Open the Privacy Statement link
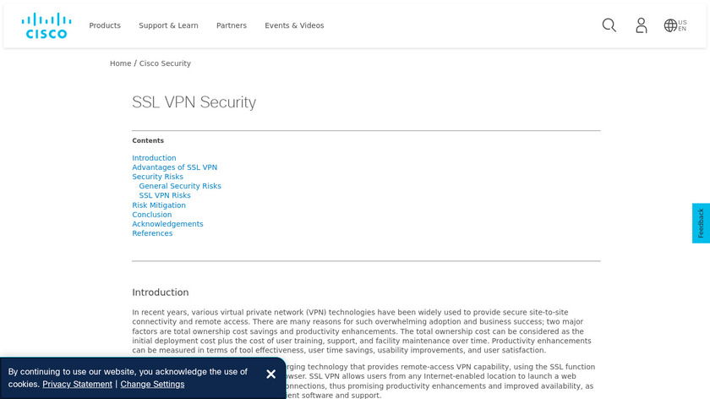Screen dimensions: 710x399 78,384
